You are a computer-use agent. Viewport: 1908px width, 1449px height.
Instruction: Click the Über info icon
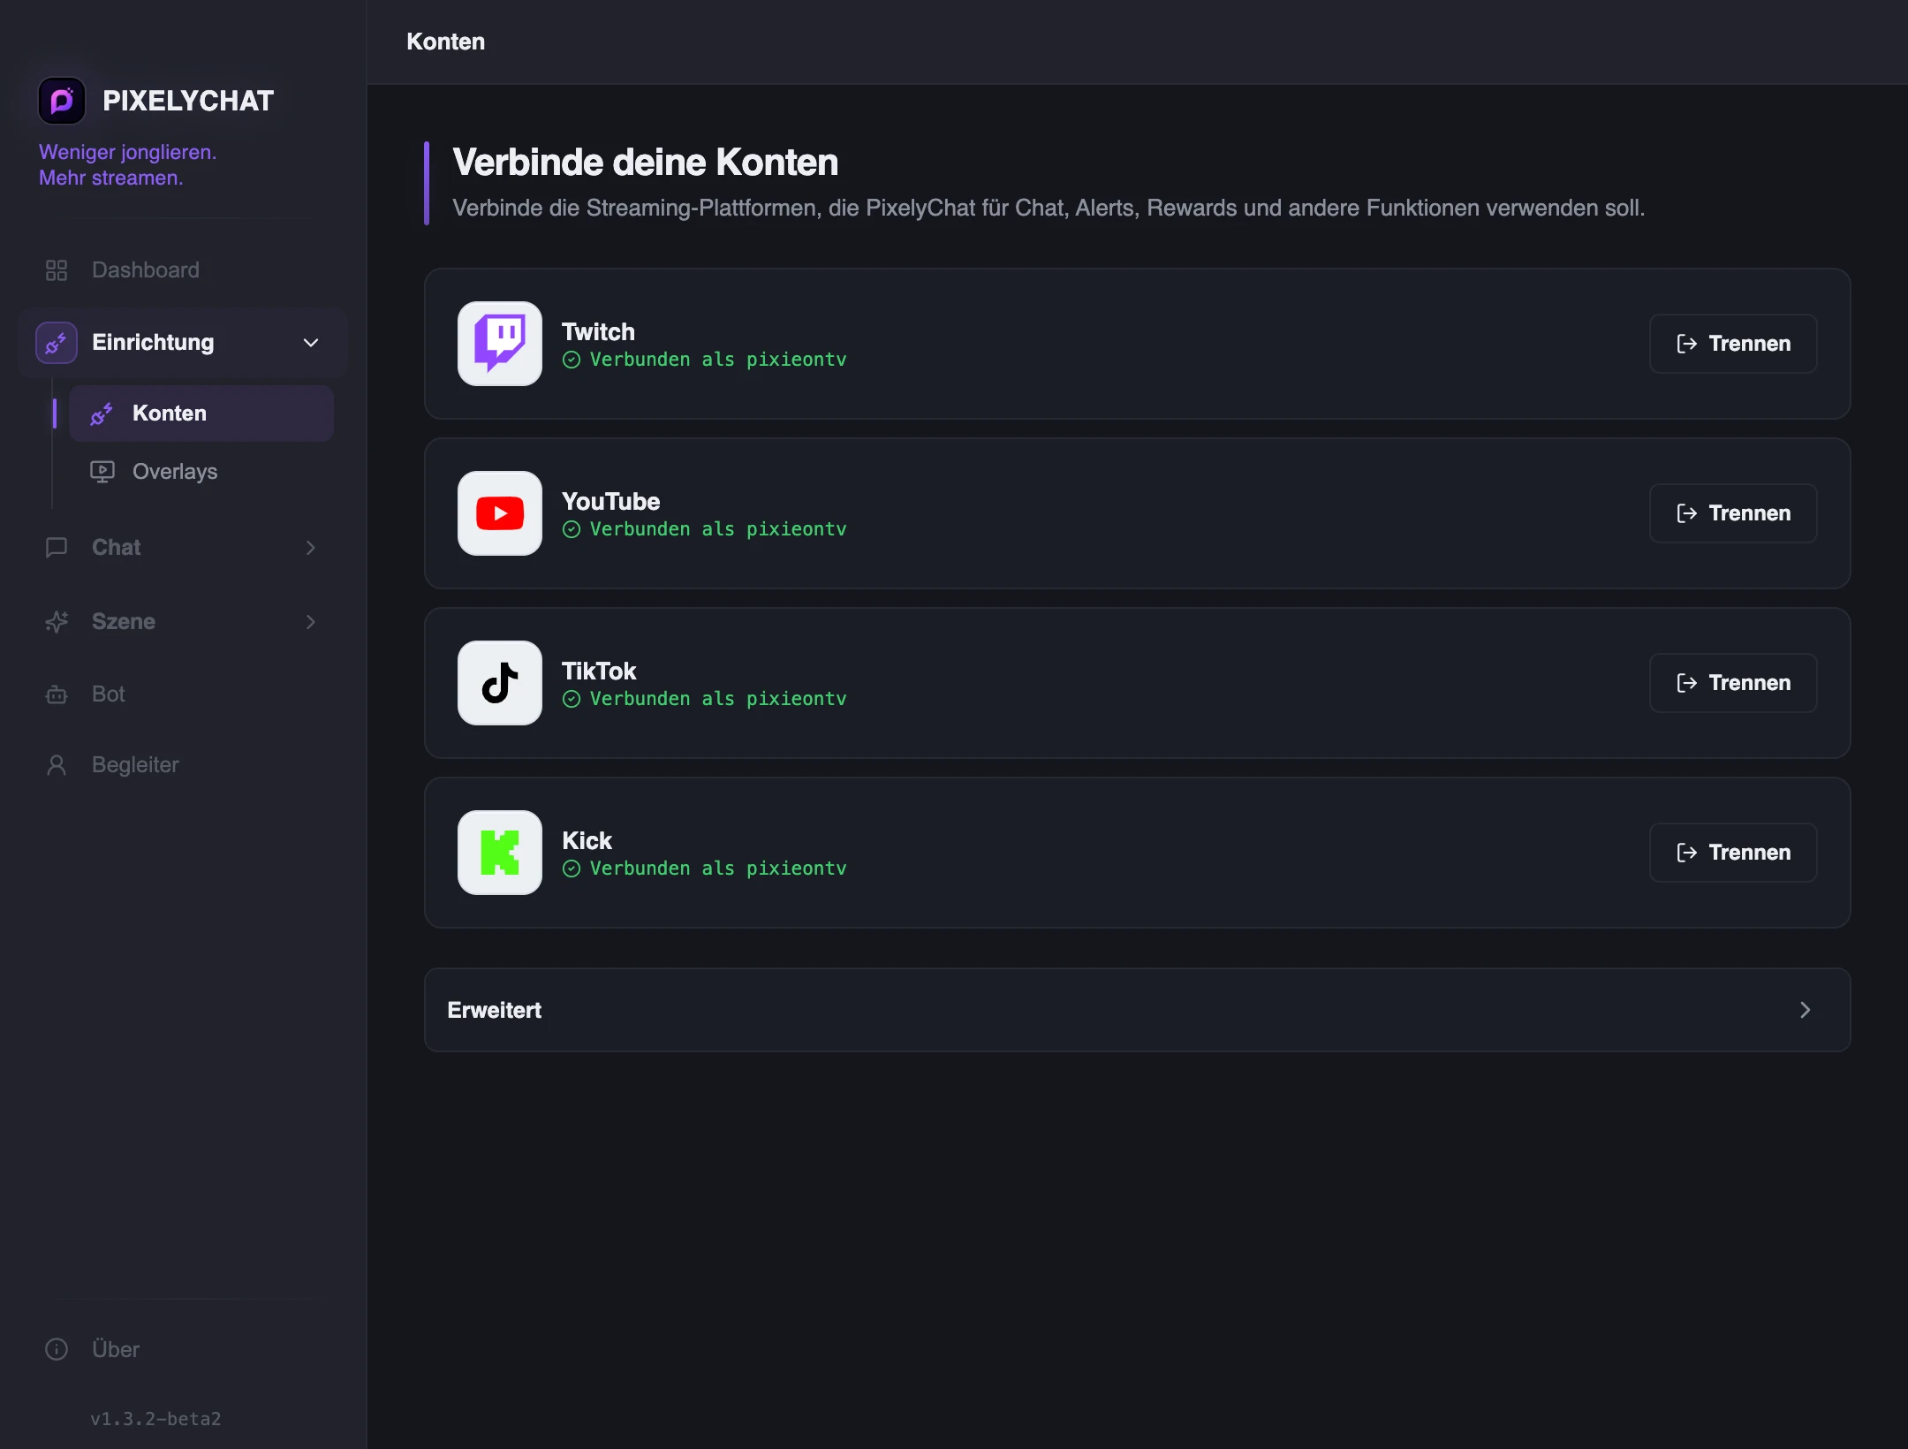pyautogui.click(x=57, y=1350)
